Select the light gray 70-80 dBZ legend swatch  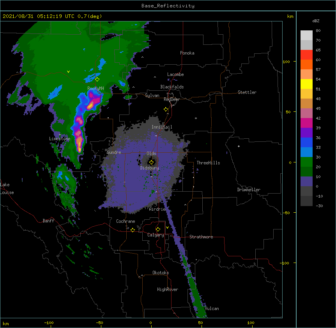click(x=306, y=35)
